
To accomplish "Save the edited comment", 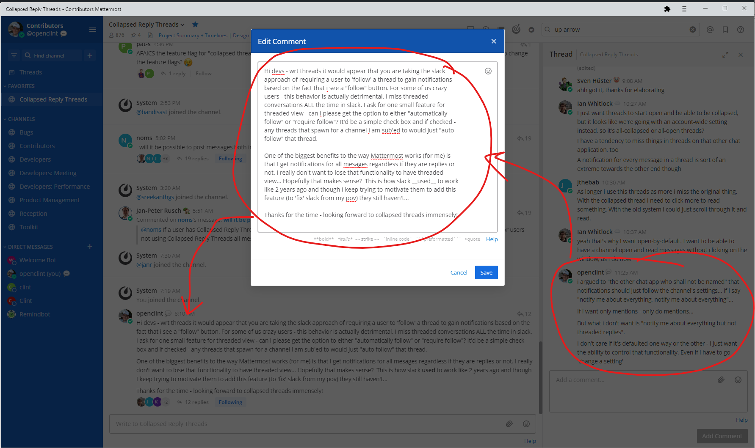I will (x=486, y=272).
